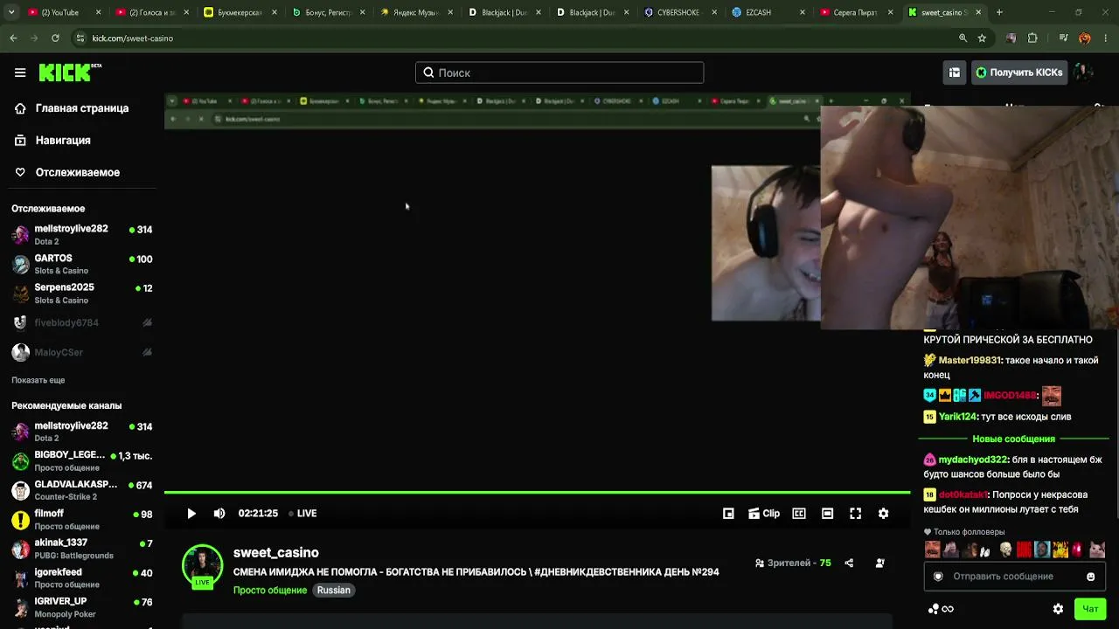Open recommended channel akinak_1337
Viewport: 1119px width, 629px height.
click(82, 549)
